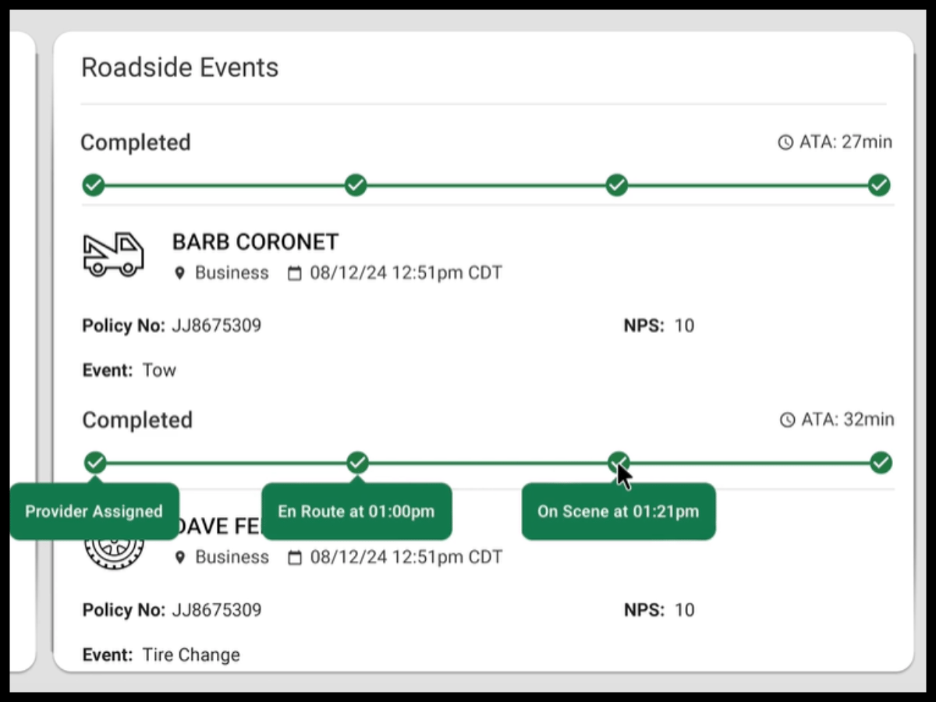Viewport: 936px width, 702px height.
Task: Click second checkmark on the first event's timeline
Action: tap(356, 186)
